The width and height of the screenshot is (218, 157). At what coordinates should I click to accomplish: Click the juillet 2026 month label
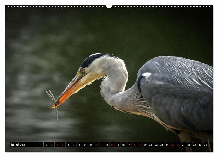(x=18, y=145)
